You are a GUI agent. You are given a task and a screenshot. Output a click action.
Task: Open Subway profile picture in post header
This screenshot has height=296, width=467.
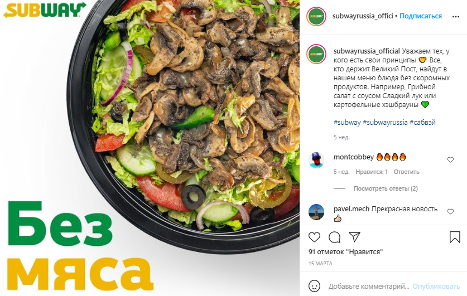tap(316, 16)
